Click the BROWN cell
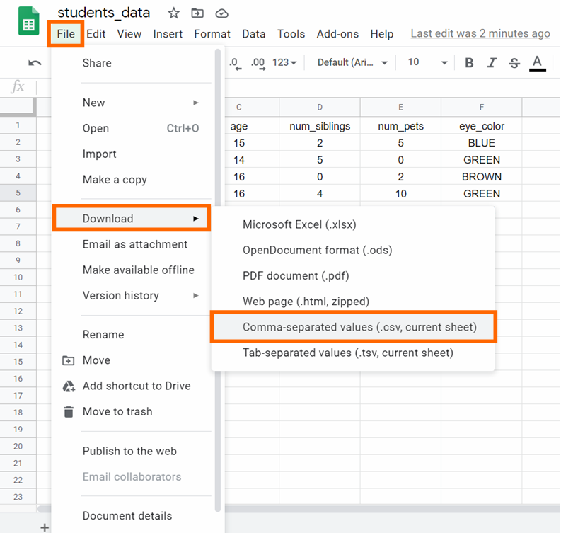Screen dimensions: 561x533 [x=482, y=177]
